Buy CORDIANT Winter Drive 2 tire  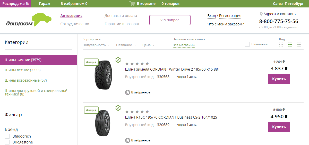coord(279,79)
